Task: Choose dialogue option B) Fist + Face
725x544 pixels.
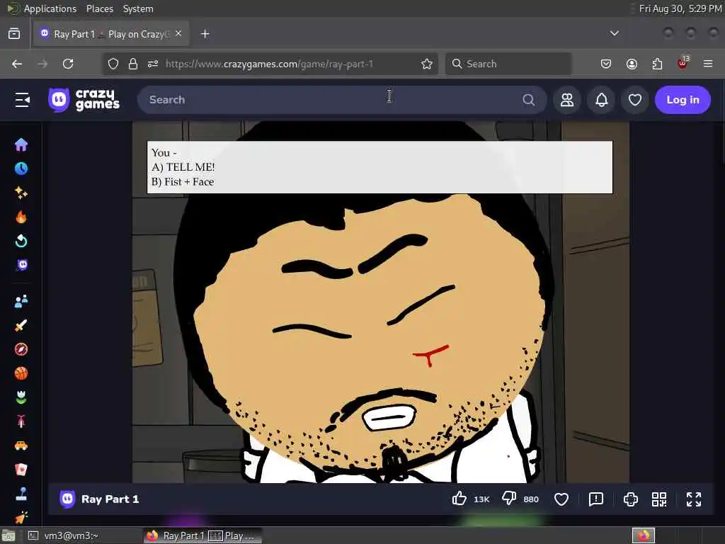Action: (183, 182)
